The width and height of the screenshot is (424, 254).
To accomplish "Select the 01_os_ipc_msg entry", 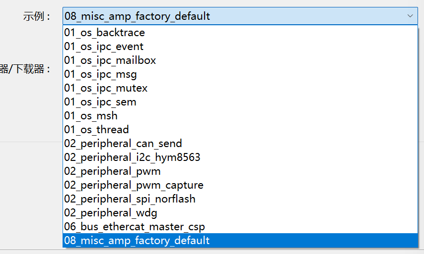I will [x=100, y=74].
